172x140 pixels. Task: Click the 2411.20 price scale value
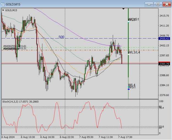(164, 26)
